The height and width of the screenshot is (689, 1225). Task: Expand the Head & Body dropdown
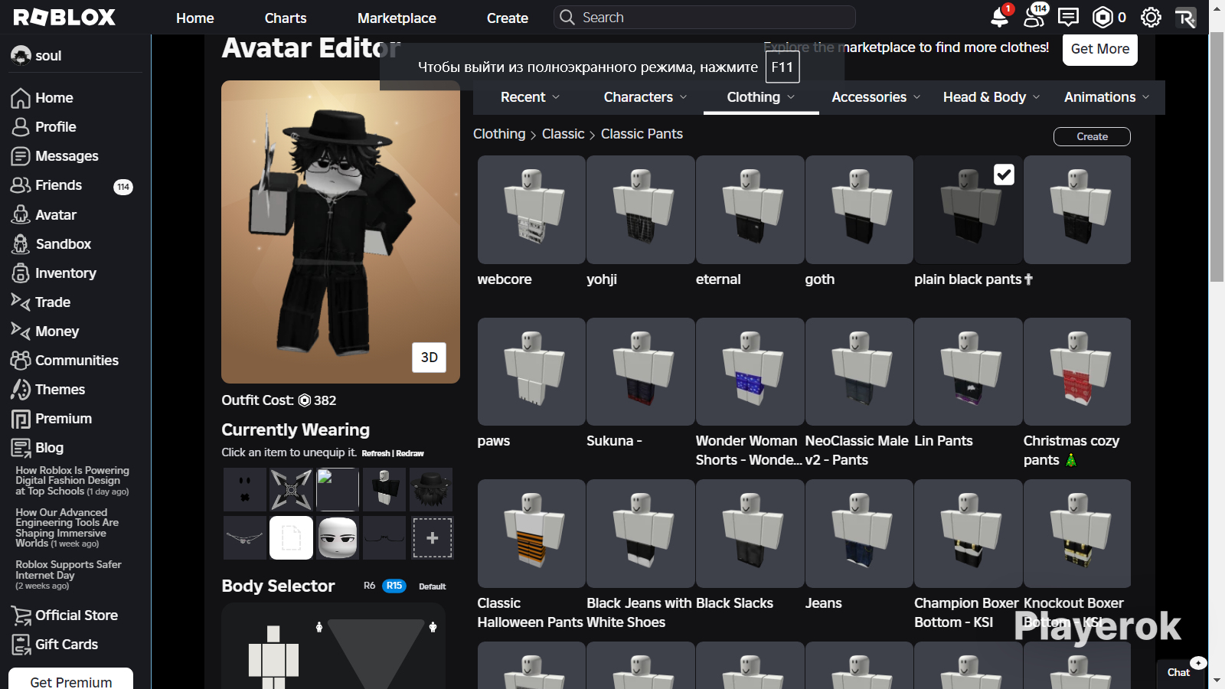point(991,97)
